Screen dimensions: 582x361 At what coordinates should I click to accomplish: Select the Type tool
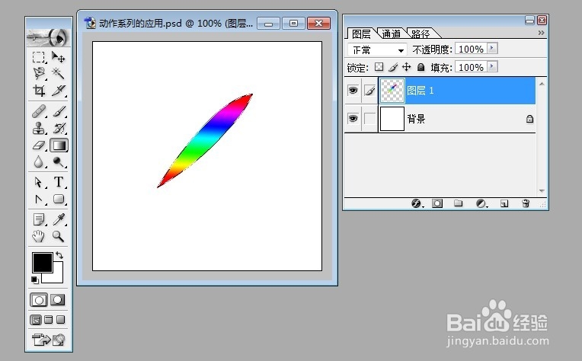tap(58, 182)
